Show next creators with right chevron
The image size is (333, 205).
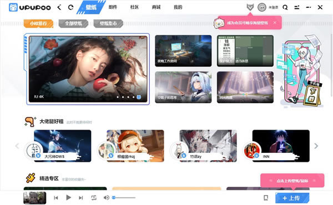316,146
